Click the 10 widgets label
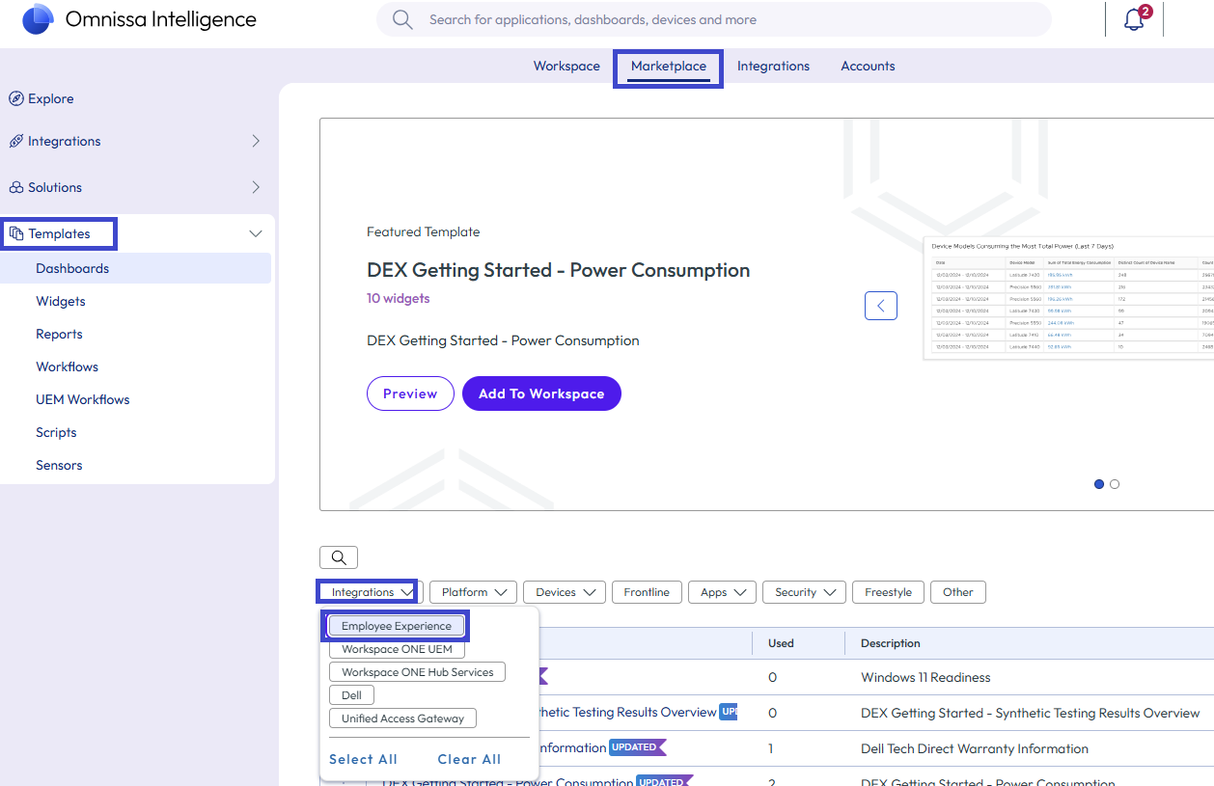 pos(399,298)
